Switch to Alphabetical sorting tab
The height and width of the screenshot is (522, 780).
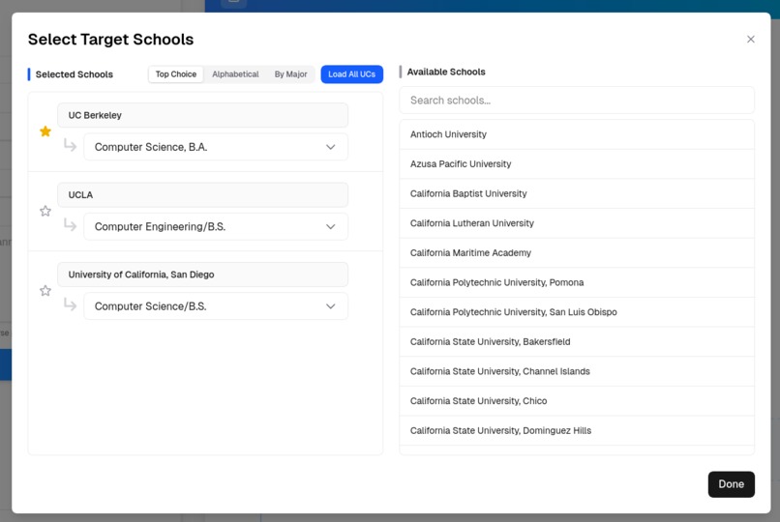pyautogui.click(x=235, y=74)
